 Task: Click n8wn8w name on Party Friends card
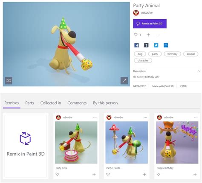[x=118, y=117]
